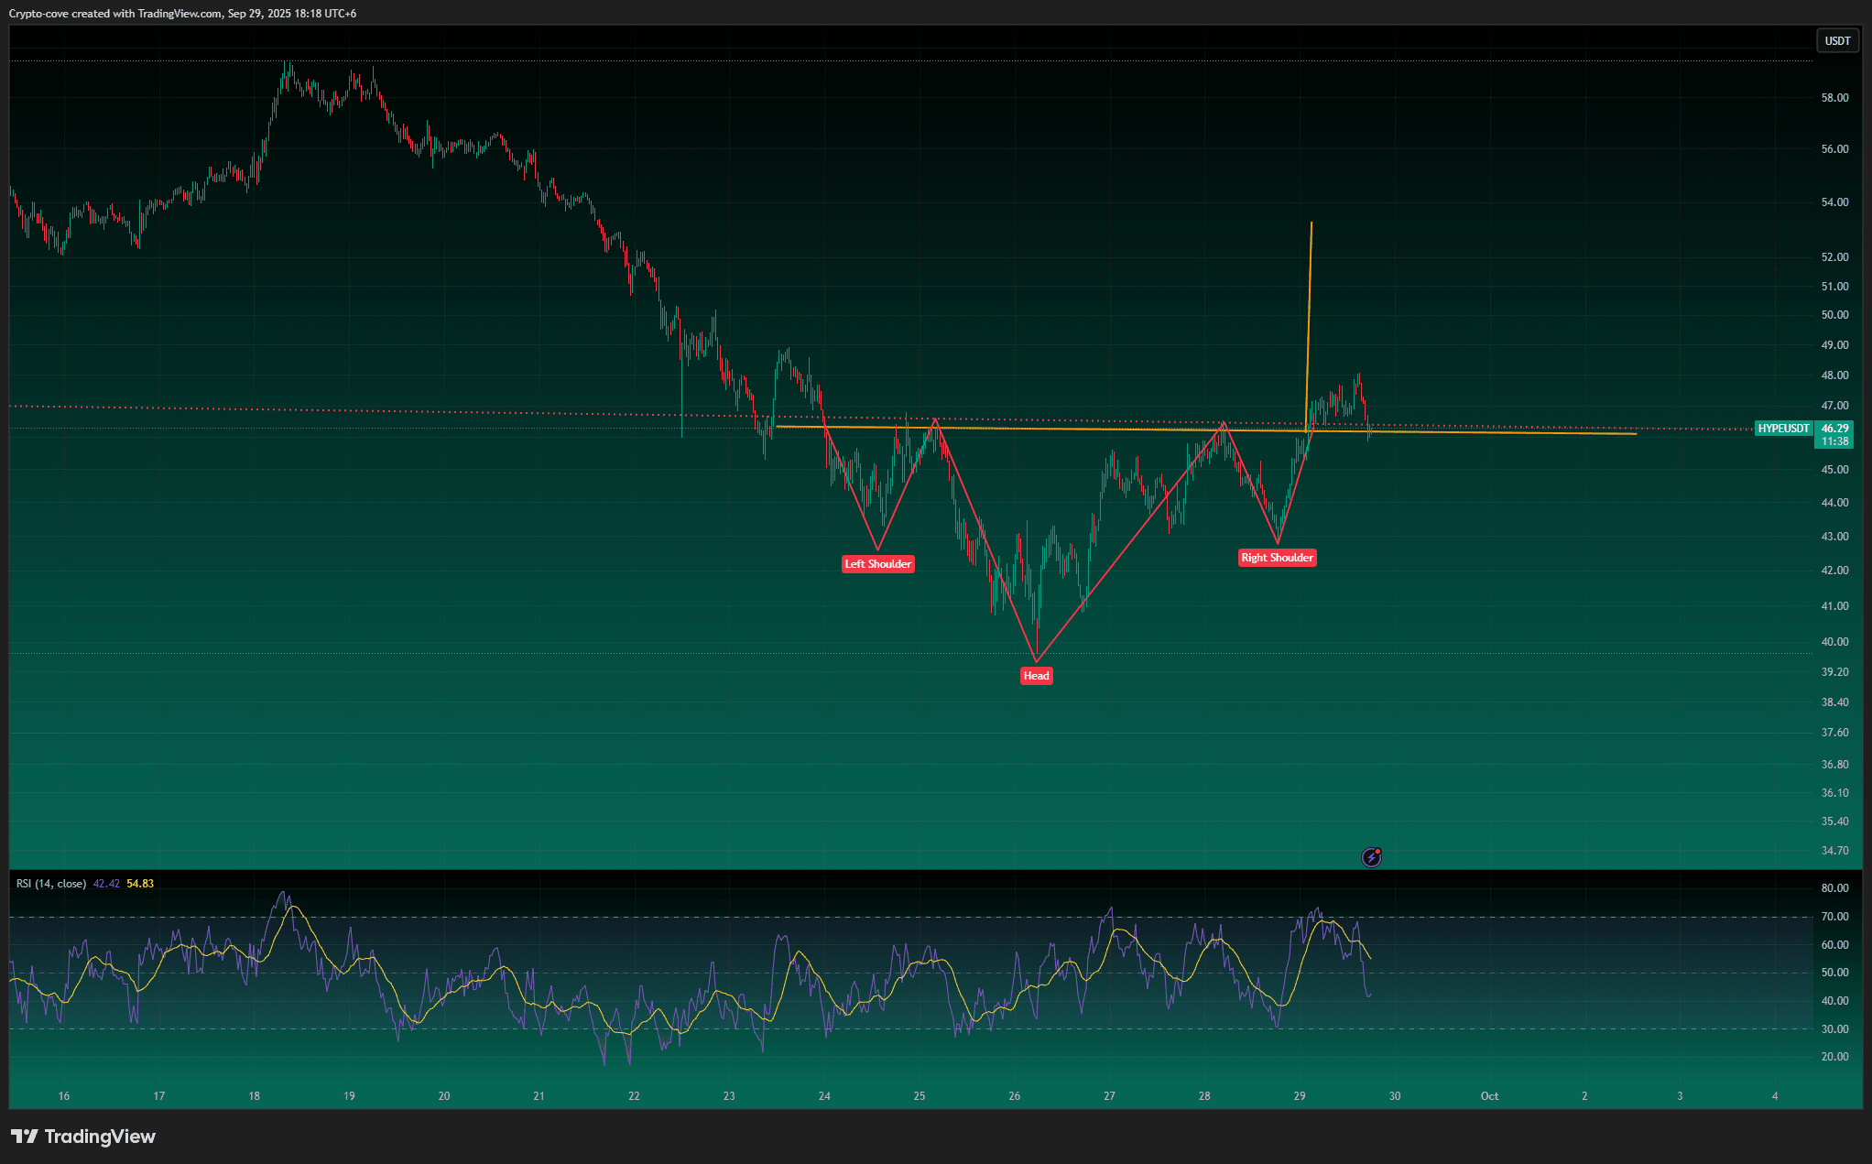
Task: Click date 22 on the time axis
Action: 634,1096
